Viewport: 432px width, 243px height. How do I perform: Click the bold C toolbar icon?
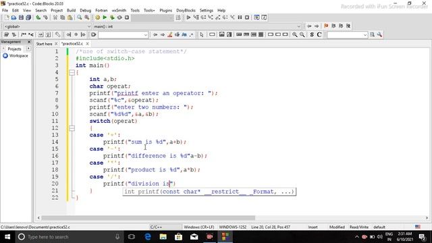319,34
